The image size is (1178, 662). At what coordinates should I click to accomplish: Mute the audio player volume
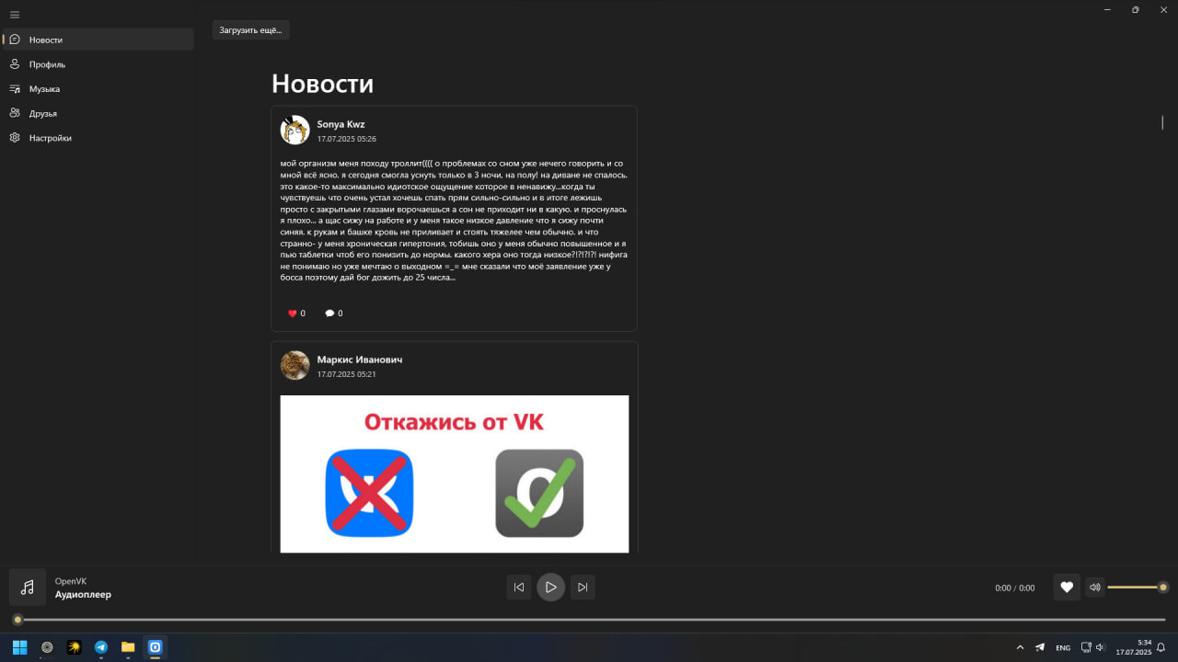1094,588
